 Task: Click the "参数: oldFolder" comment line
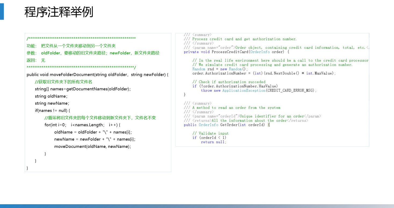click(93, 53)
